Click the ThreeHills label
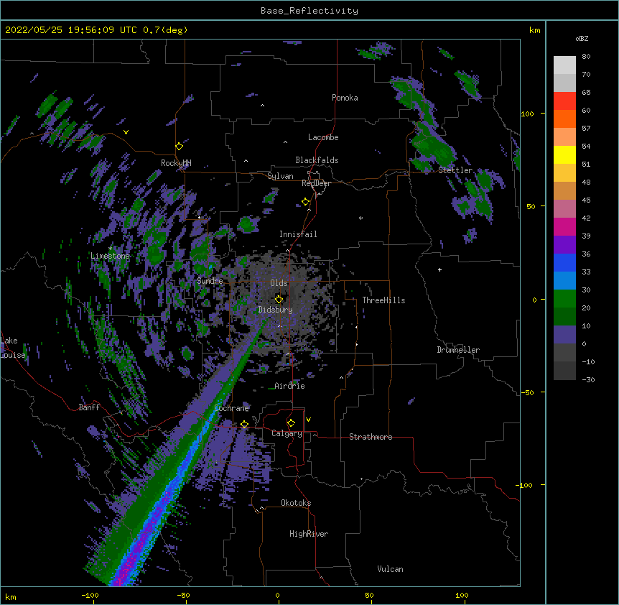The height and width of the screenshot is (605, 619). (383, 300)
